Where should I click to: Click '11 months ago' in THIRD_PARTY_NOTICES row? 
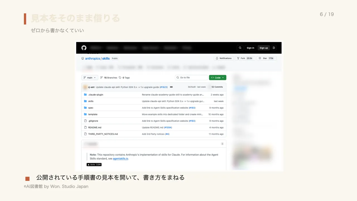(x=216, y=134)
